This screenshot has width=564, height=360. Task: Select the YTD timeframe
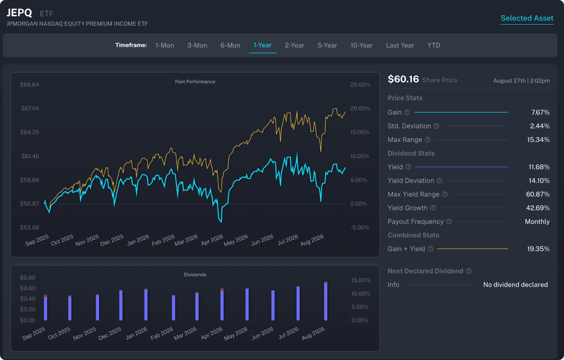pos(434,45)
